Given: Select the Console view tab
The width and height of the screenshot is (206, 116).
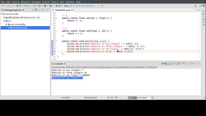Looking at the screenshot, I should (59, 64).
